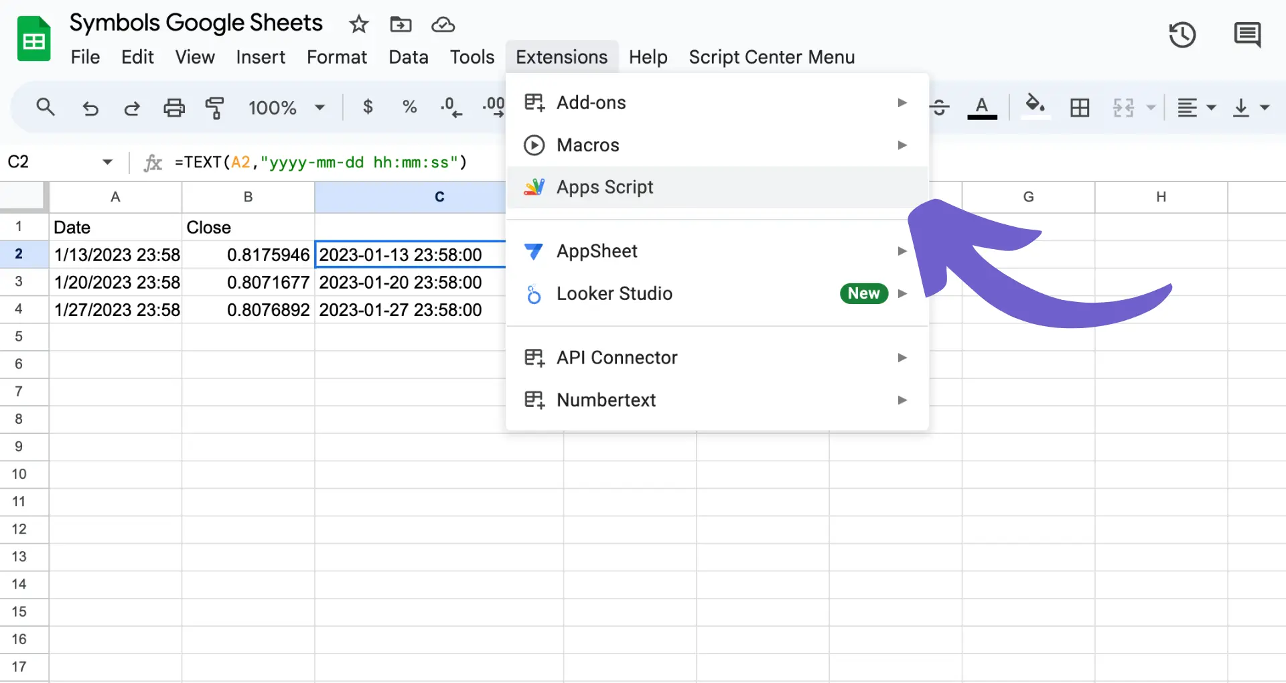Open the borders tool
The width and height of the screenshot is (1286, 683).
coord(1080,108)
